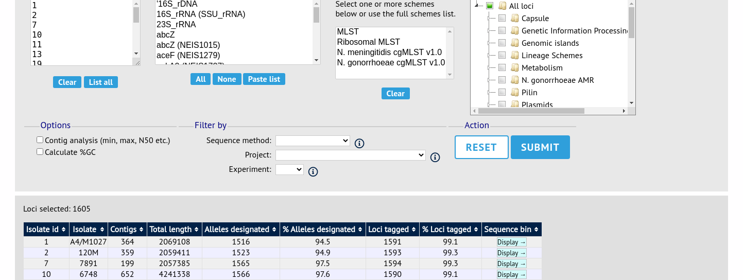Screen dimensions: 743x280
Task: Select Ribosomal MLST scheme
Action: coord(391,42)
